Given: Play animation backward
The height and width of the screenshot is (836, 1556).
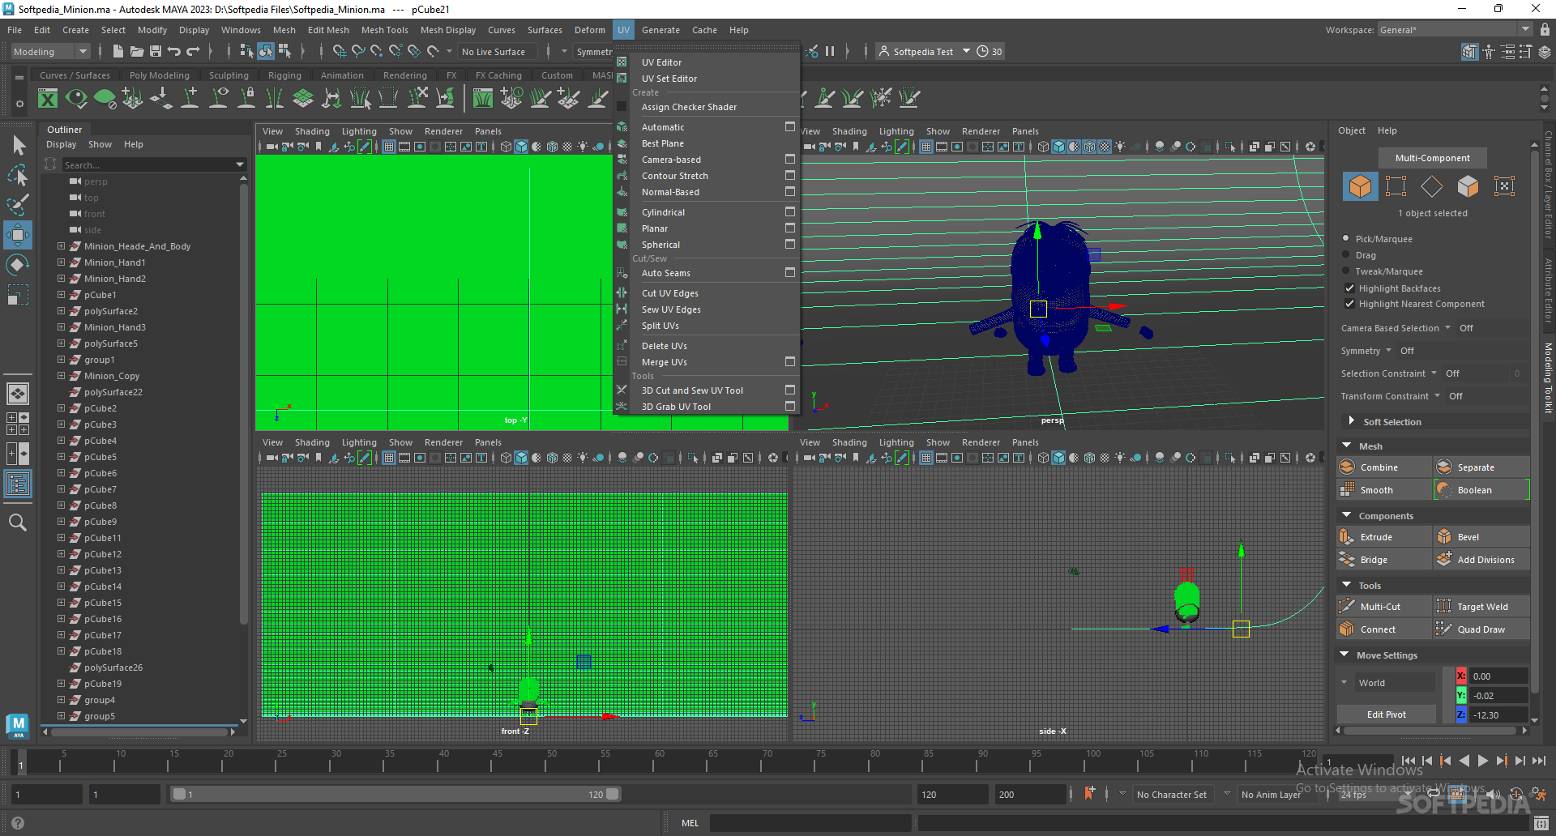Looking at the screenshot, I should pos(1464,761).
